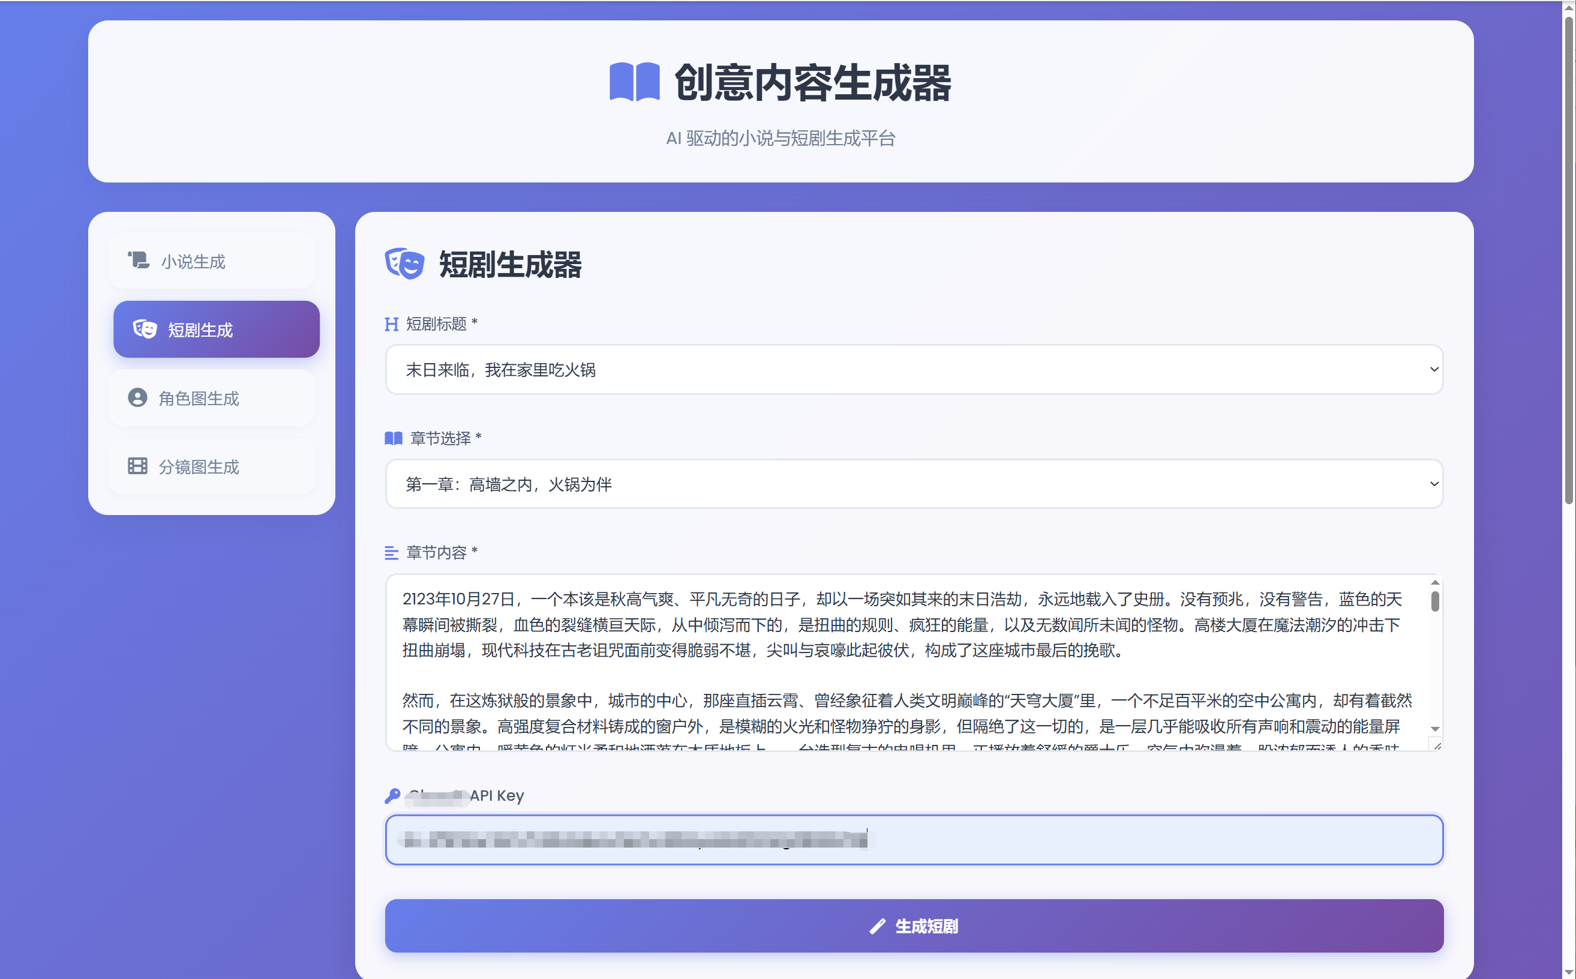Click the book icon beside 章节选择
This screenshot has height=979, width=1576.
click(393, 438)
